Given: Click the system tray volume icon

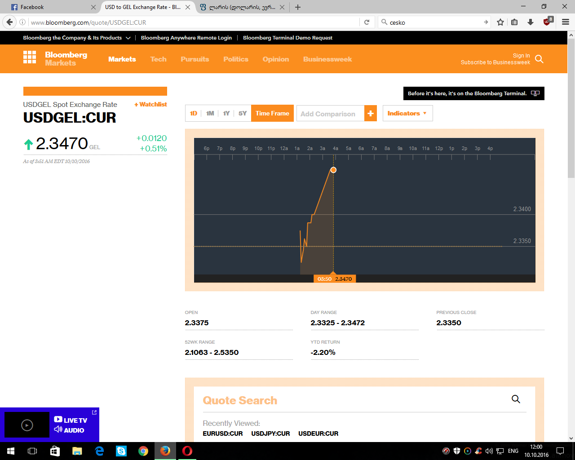Looking at the screenshot, I should click(489, 451).
